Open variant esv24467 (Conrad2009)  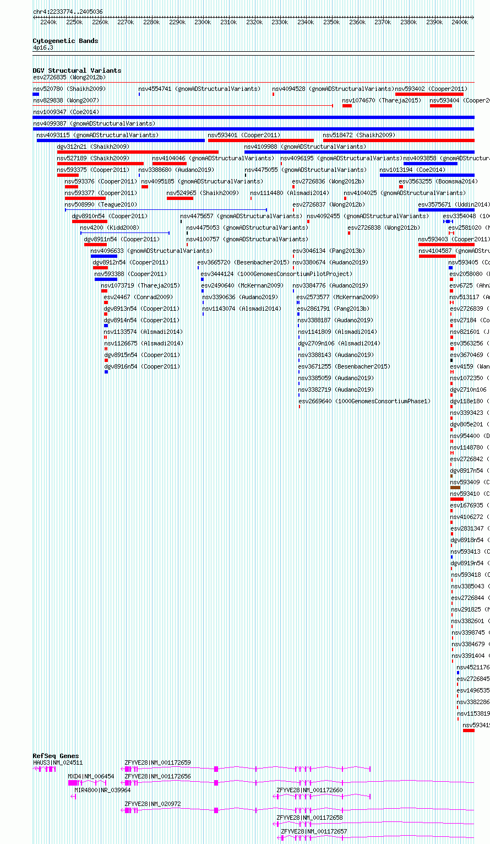pos(138,297)
